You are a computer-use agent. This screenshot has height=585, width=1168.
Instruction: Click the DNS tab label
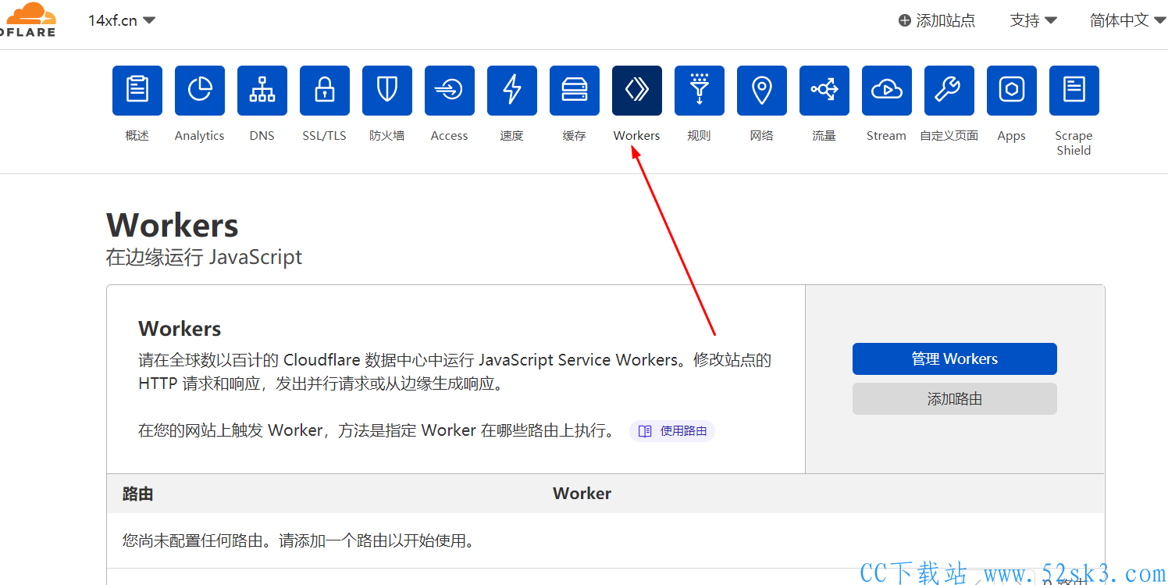tap(262, 136)
